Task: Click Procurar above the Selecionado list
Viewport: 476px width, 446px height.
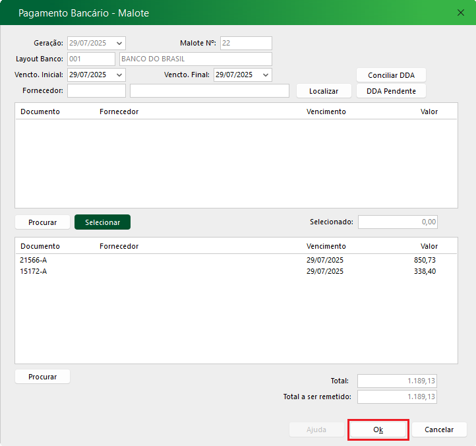Action: pyautogui.click(x=42, y=222)
